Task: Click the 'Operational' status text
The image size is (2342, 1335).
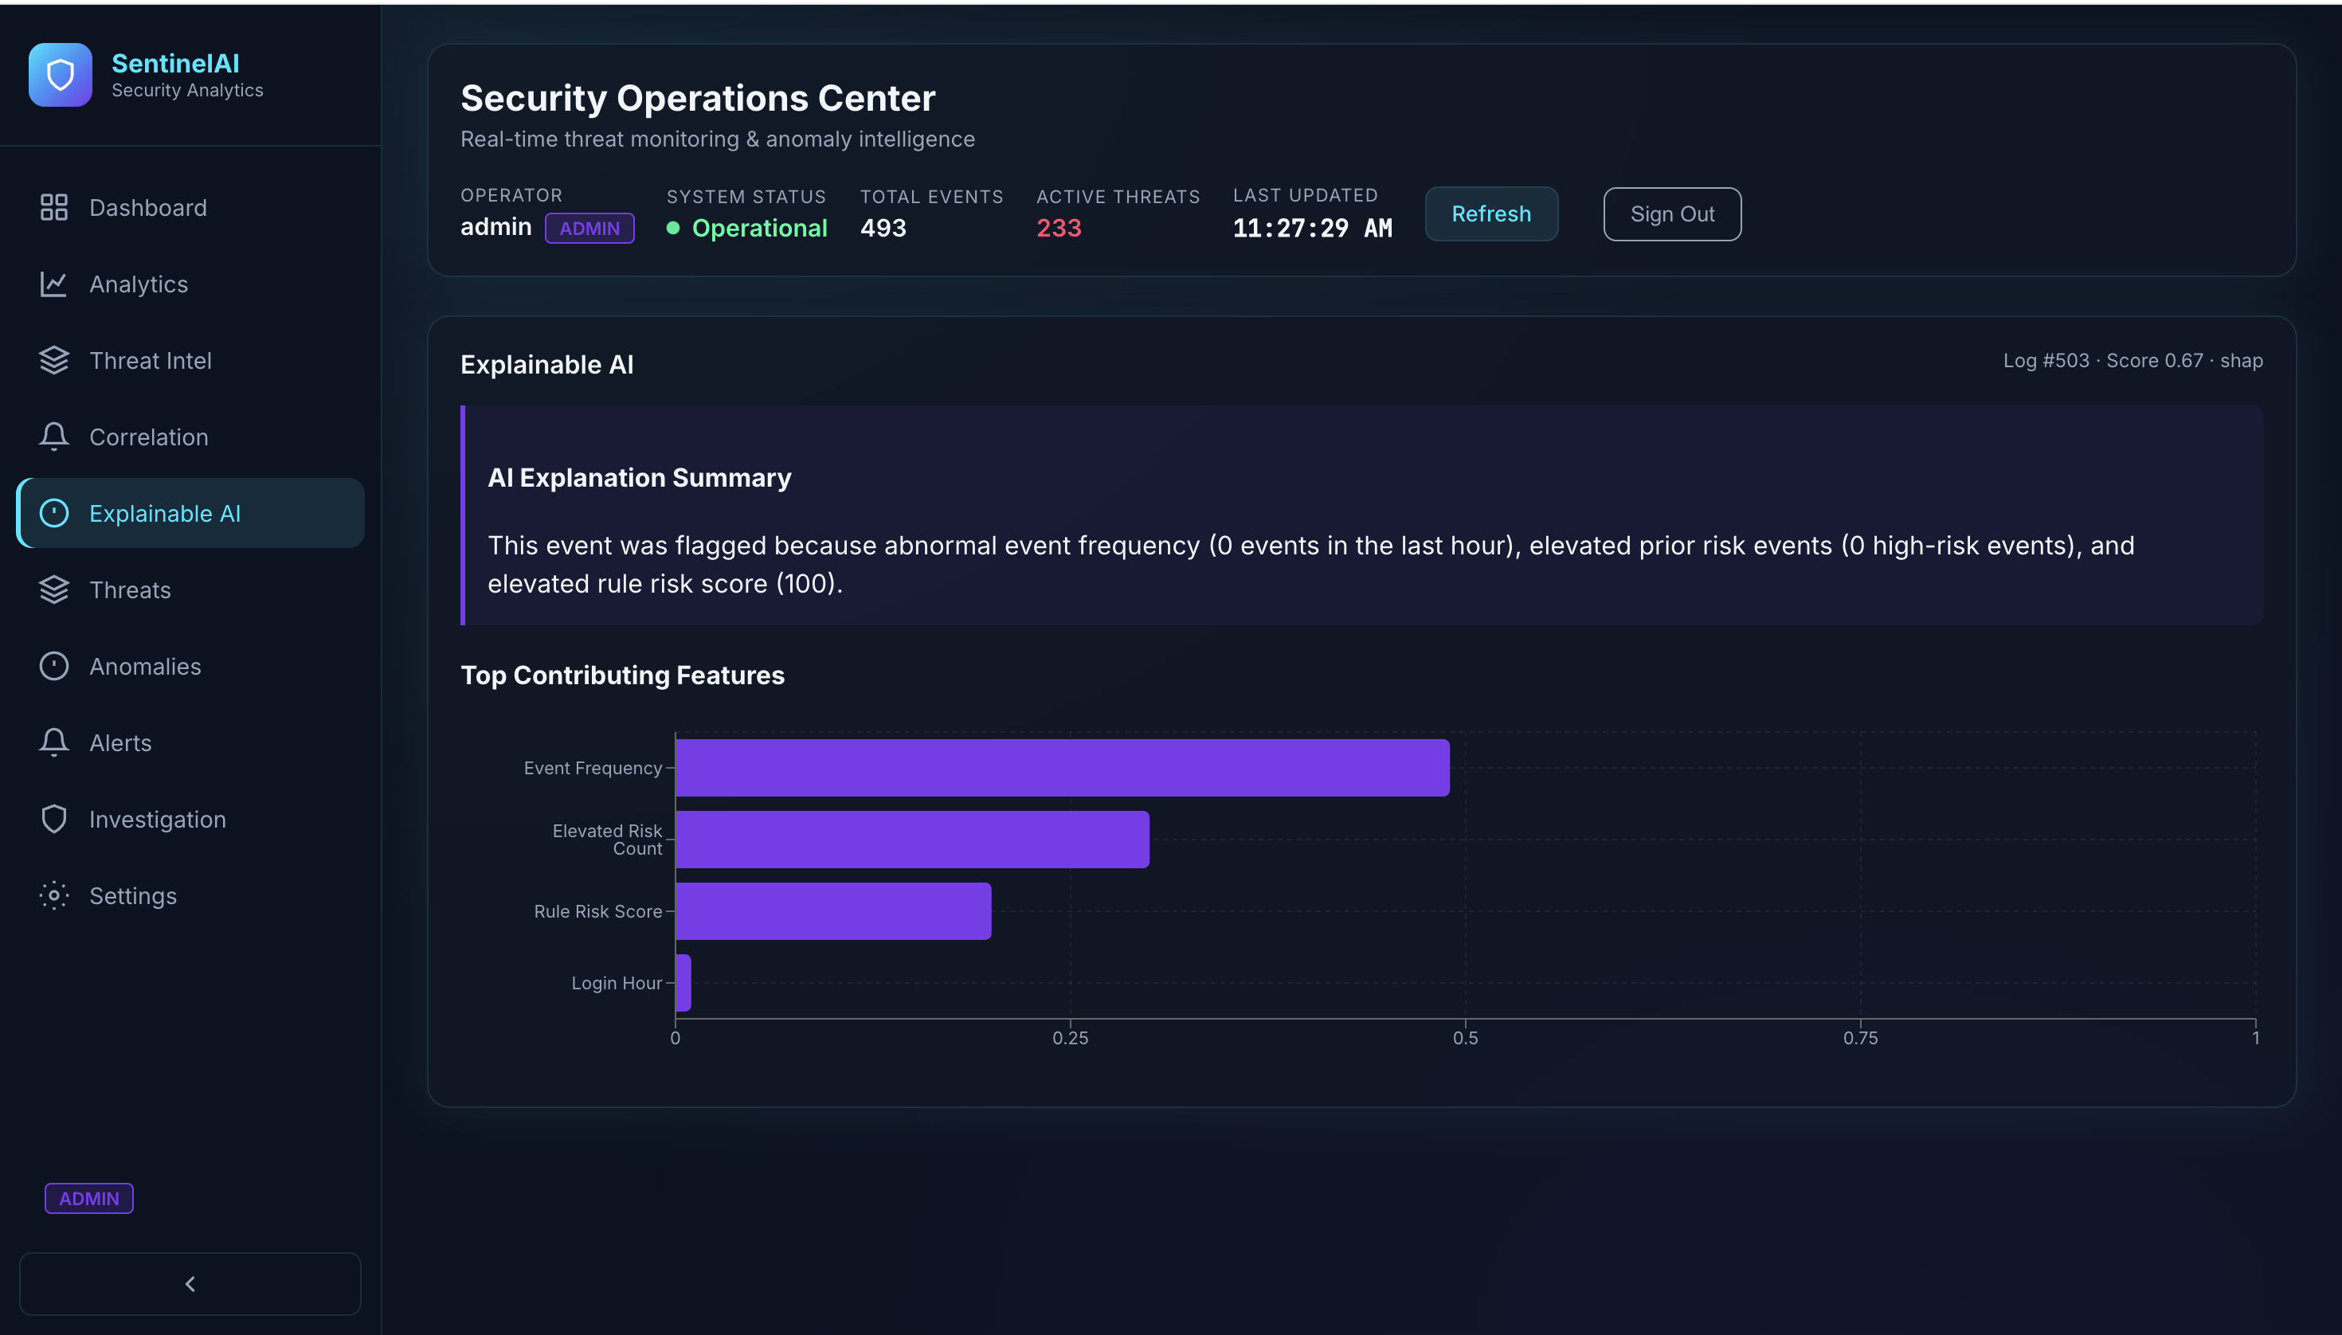Action: click(759, 229)
